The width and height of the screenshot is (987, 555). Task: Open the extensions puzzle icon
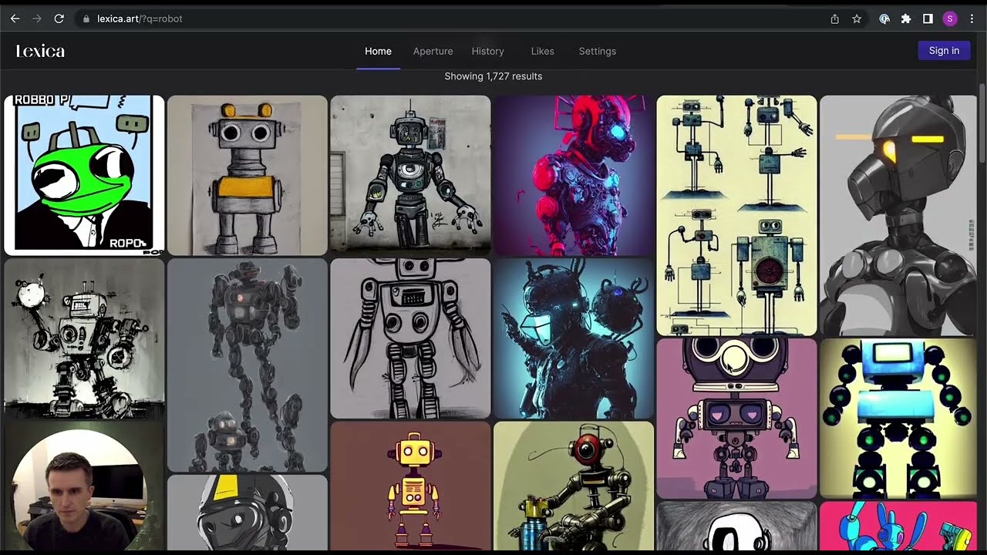(906, 18)
